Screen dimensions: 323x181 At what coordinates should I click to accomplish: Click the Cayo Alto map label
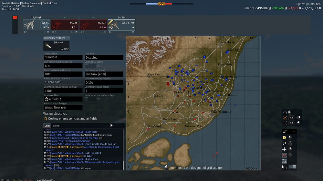(x=154, y=74)
